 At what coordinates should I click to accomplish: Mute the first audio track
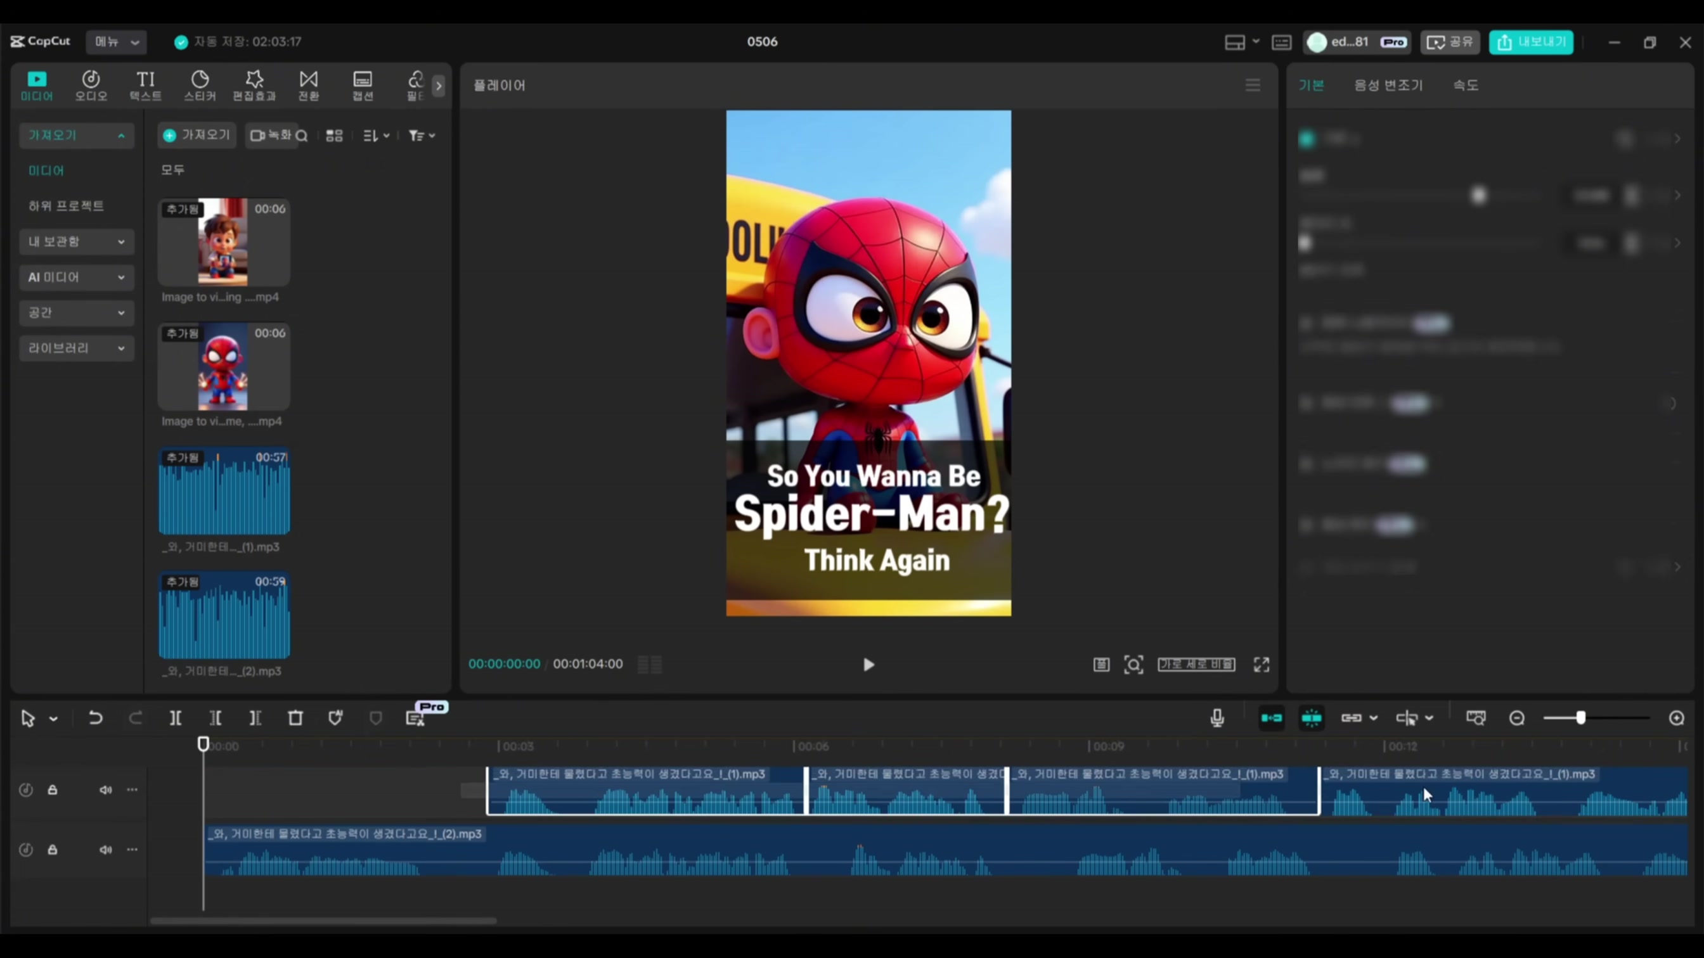pyautogui.click(x=105, y=790)
